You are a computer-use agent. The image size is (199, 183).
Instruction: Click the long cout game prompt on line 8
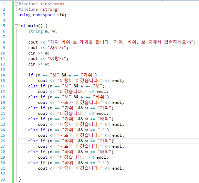click(x=112, y=42)
